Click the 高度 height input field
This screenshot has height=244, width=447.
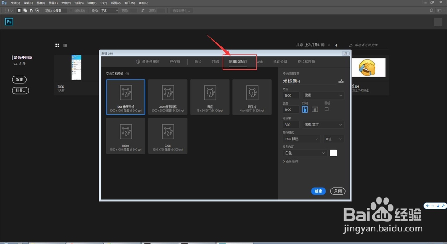[x=291, y=110]
